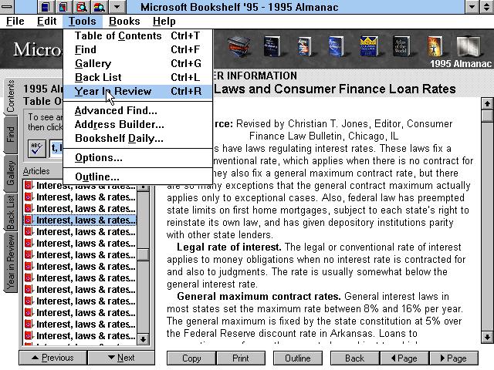The height and width of the screenshot is (370, 494).
Task: Go to next page with right Page button
Action: 453,358
